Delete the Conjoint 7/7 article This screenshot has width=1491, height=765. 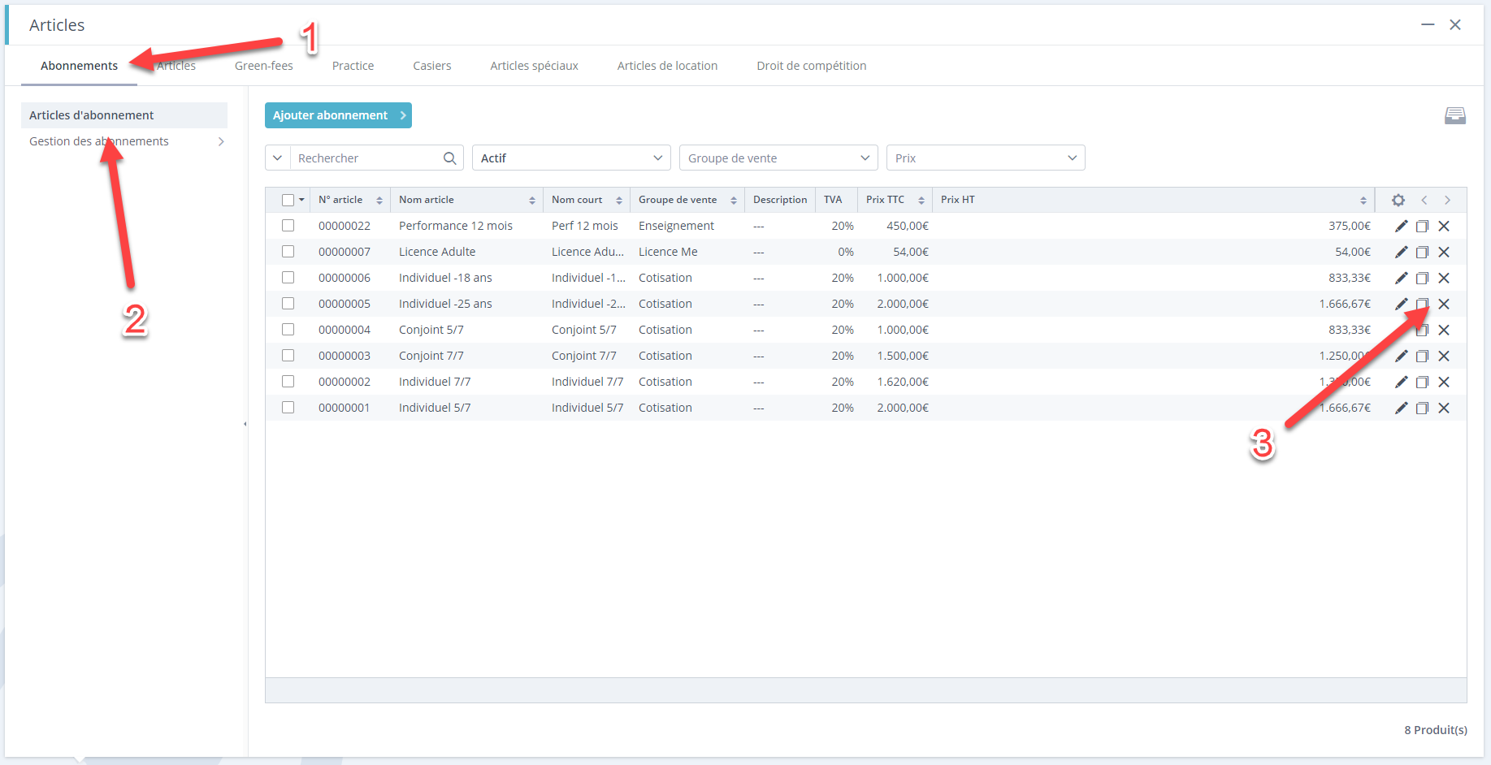click(1444, 356)
